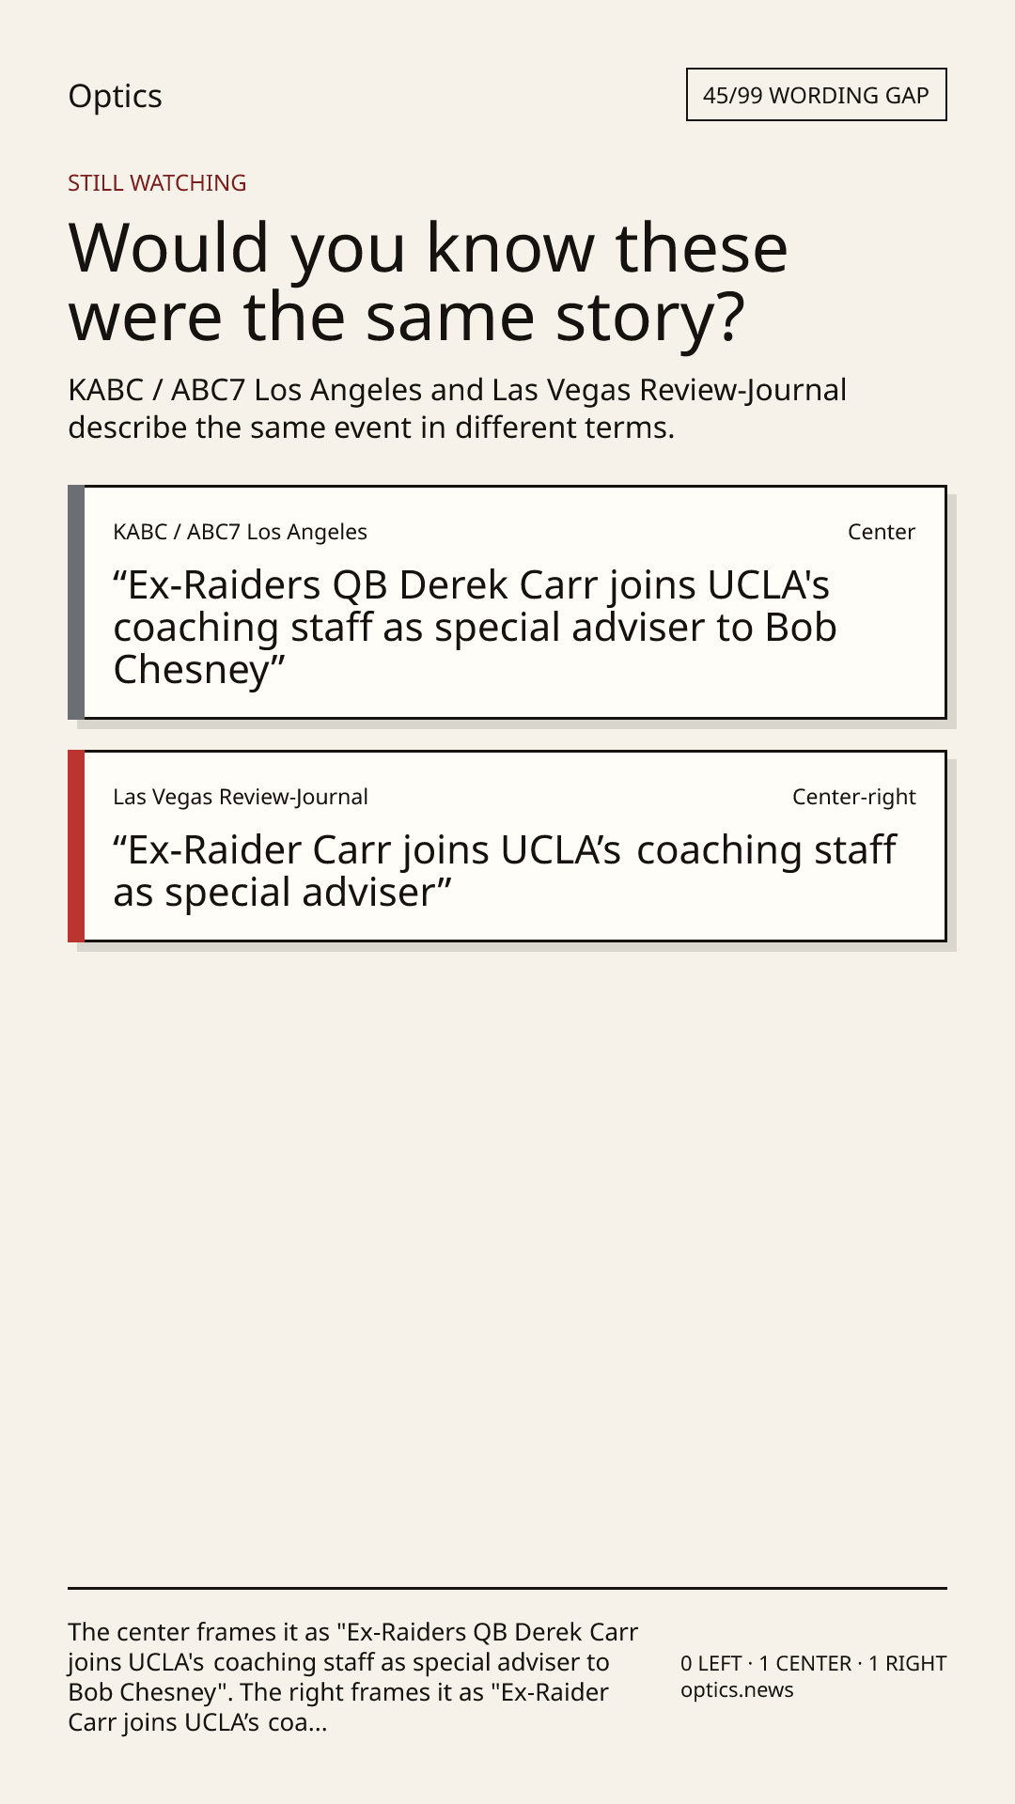Screen dimensions: 1015x1804
Task: Open the Ex-Raiders QB Derek Carr headline
Action: [x=475, y=628]
